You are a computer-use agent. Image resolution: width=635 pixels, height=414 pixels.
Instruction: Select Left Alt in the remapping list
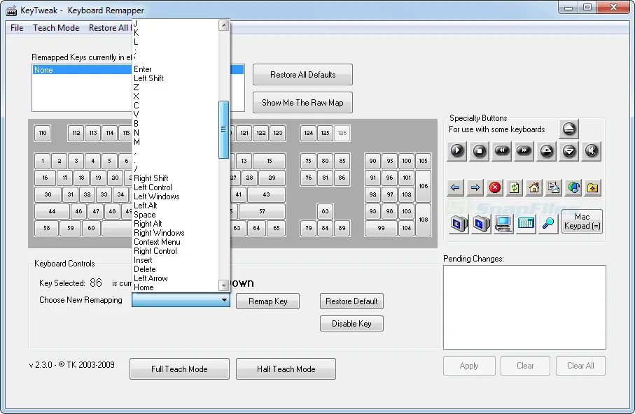click(176, 206)
